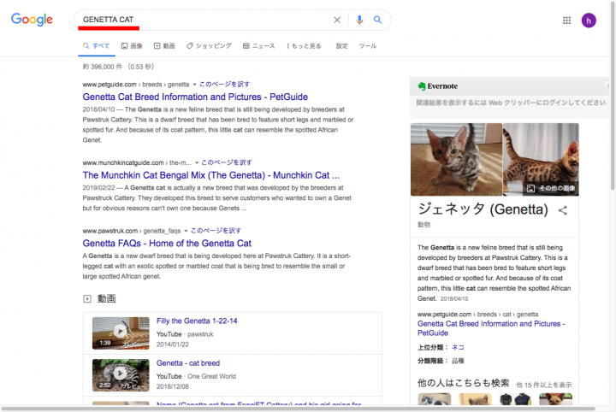Show 他 15 件以上を表示 related searches
This screenshot has width=616, height=412.
pyautogui.click(x=544, y=385)
